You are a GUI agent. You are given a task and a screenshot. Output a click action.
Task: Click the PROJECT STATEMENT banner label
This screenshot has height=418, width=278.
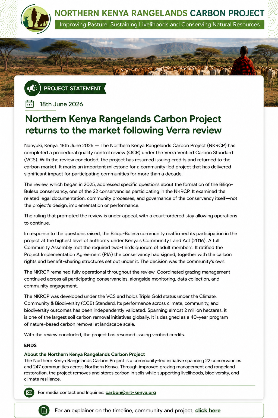[x=72, y=88]
